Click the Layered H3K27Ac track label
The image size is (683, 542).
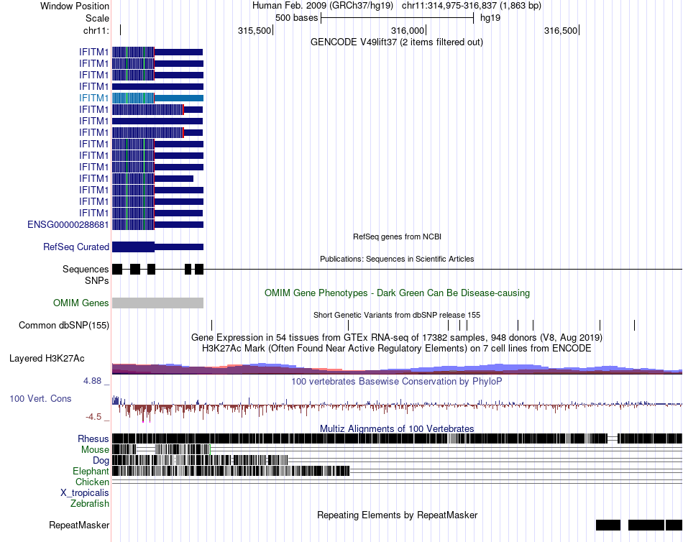pyautogui.click(x=47, y=358)
